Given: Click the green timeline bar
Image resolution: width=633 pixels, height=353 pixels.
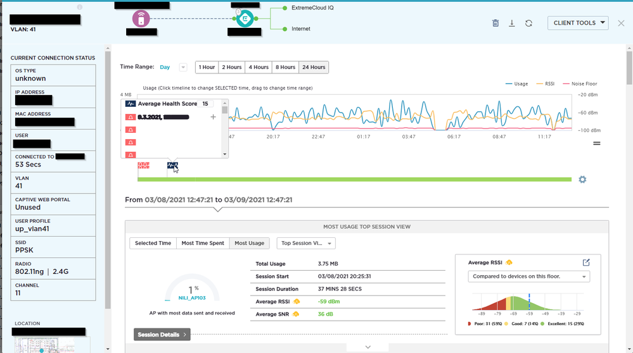Looking at the screenshot, I should tap(354, 179).
